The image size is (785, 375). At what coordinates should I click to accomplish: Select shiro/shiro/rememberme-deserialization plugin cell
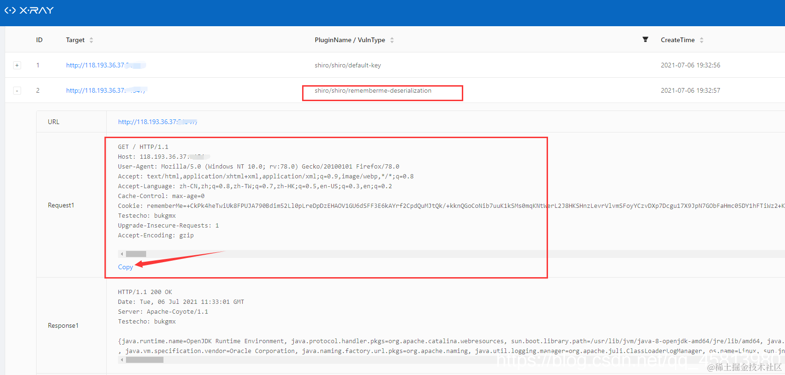373,90
